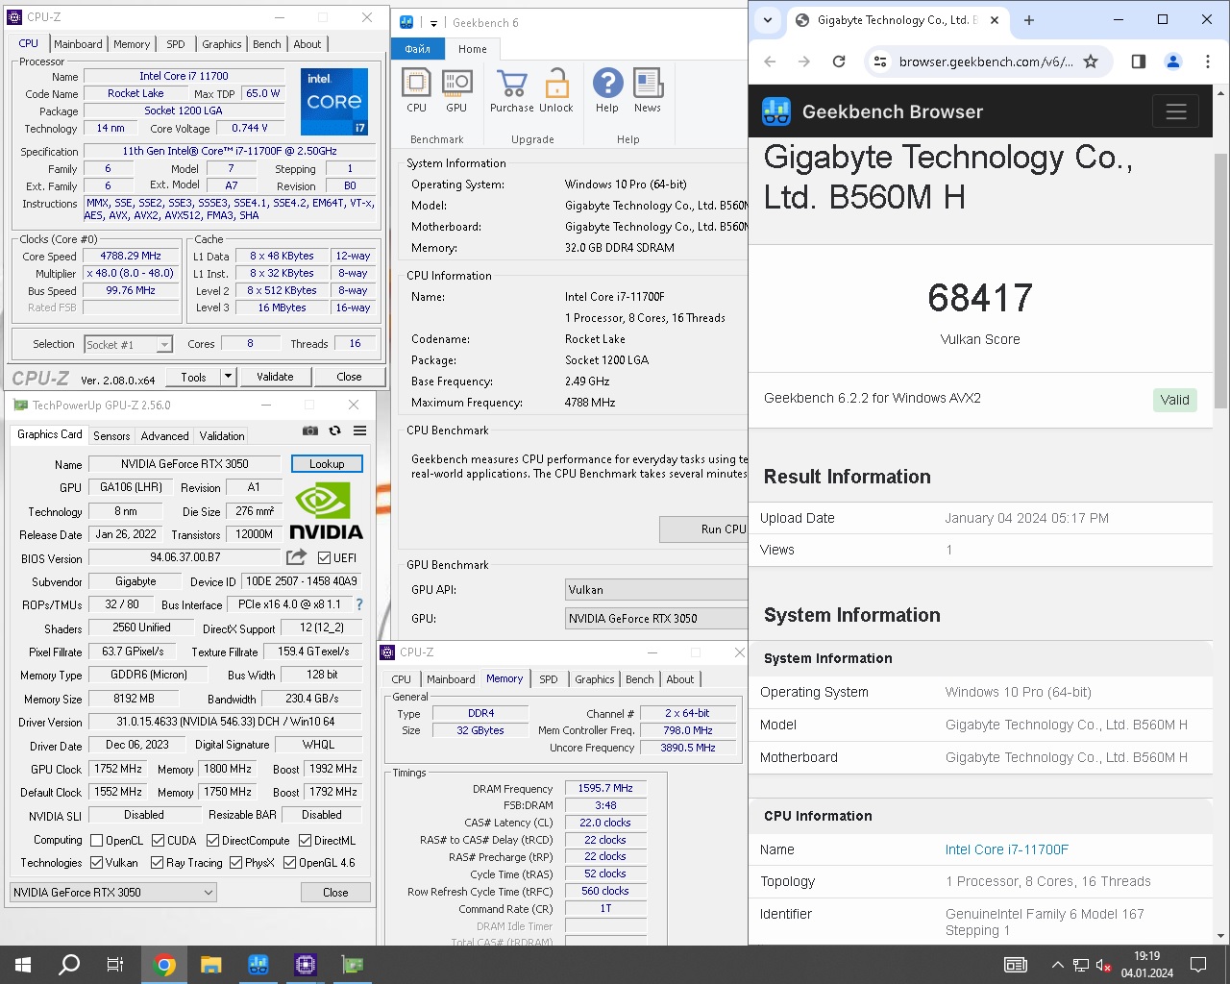Click the Chrome forward arrow
The height and width of the screenshot is (984, 1230).
[x=804, y=61]
